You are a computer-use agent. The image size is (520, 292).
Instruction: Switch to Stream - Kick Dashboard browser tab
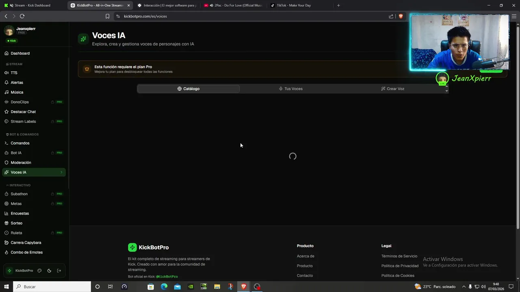point(33,5)
